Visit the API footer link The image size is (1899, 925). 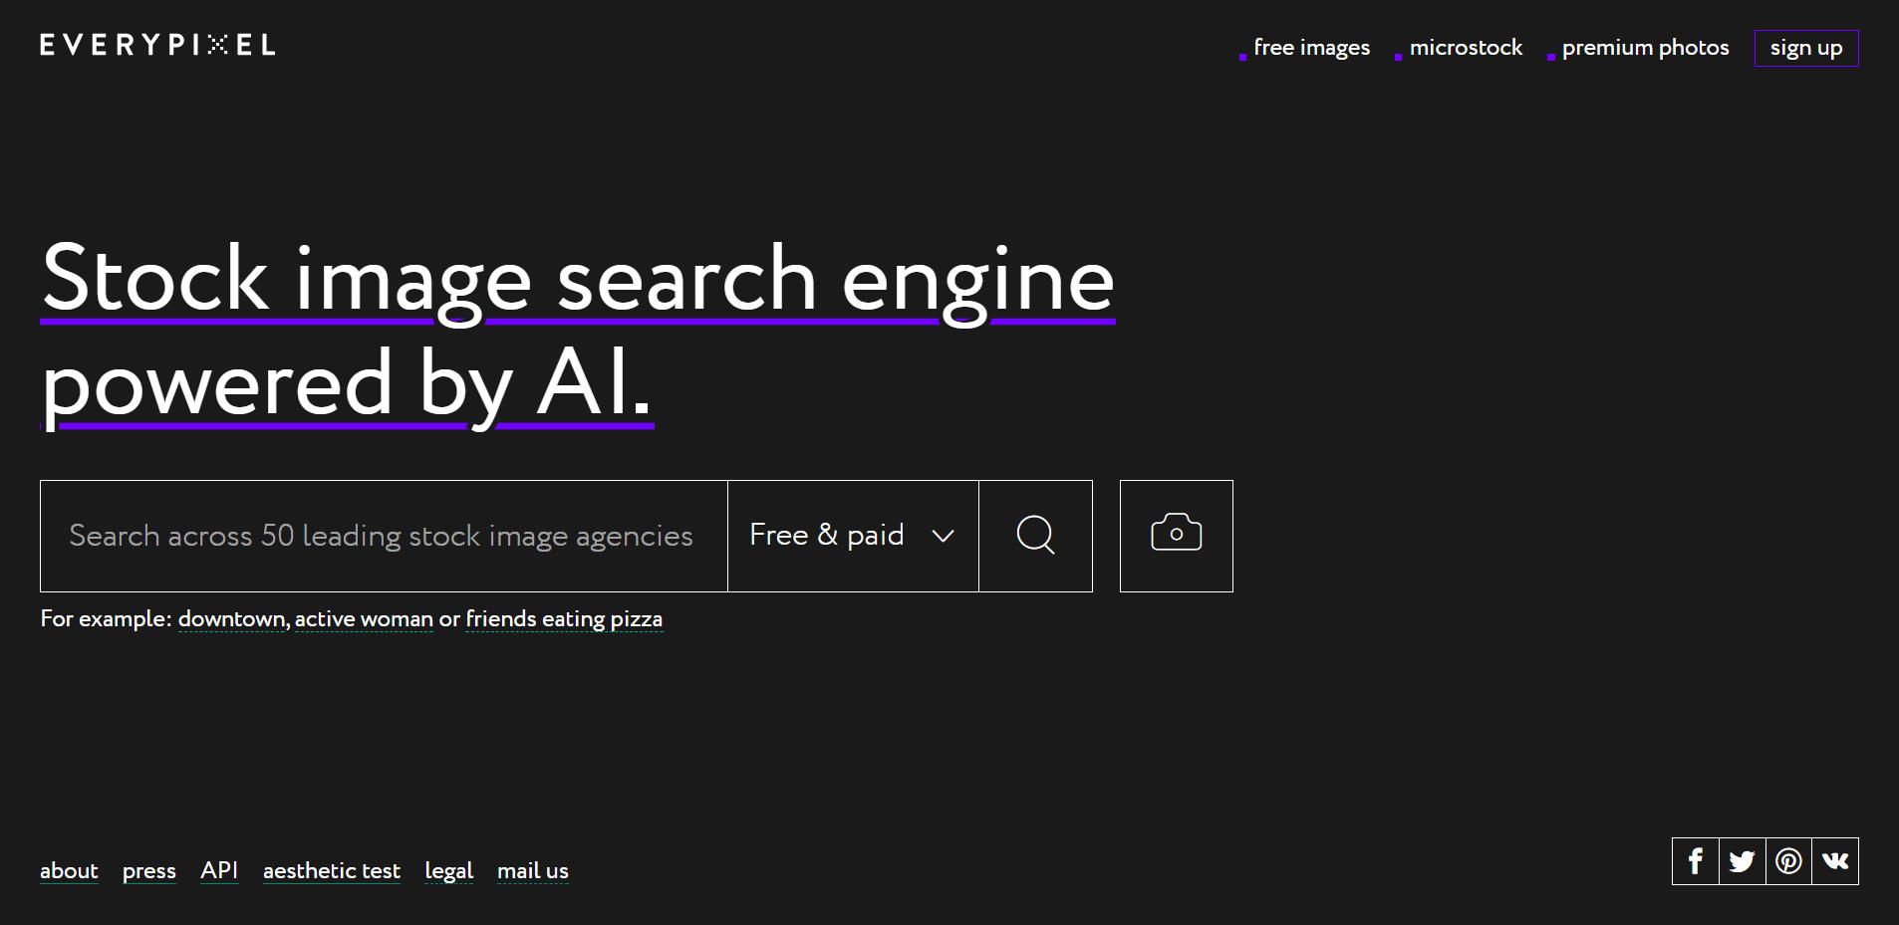coord(219,871)
